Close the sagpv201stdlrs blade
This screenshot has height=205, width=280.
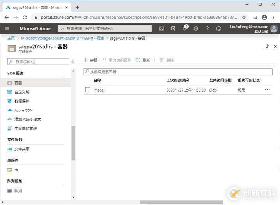pyautogui.click(x=275, y=47)
